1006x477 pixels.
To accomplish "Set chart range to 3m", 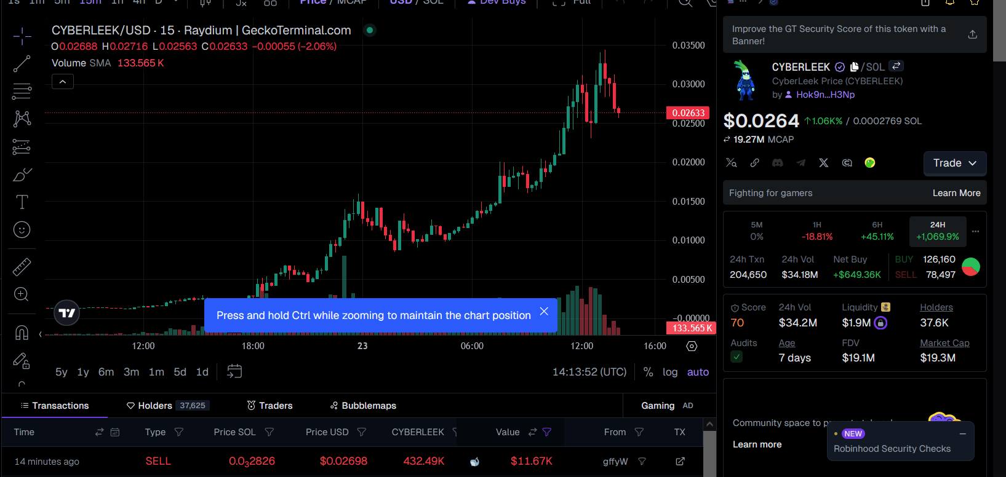I will [x=132, y=372].
